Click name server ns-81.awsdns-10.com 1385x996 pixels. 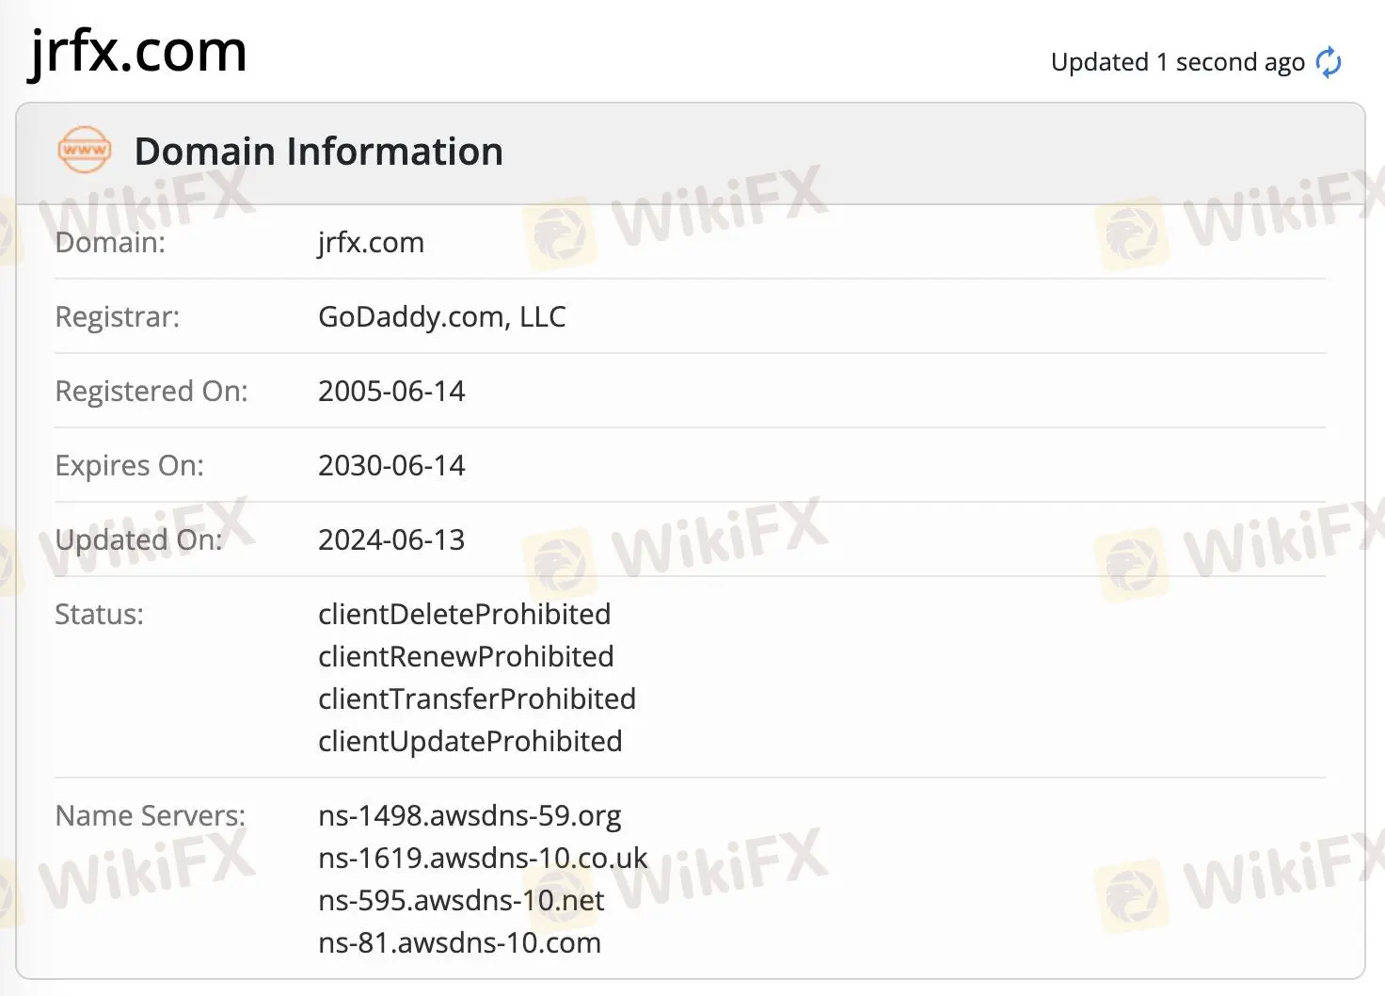coord(459,942)
